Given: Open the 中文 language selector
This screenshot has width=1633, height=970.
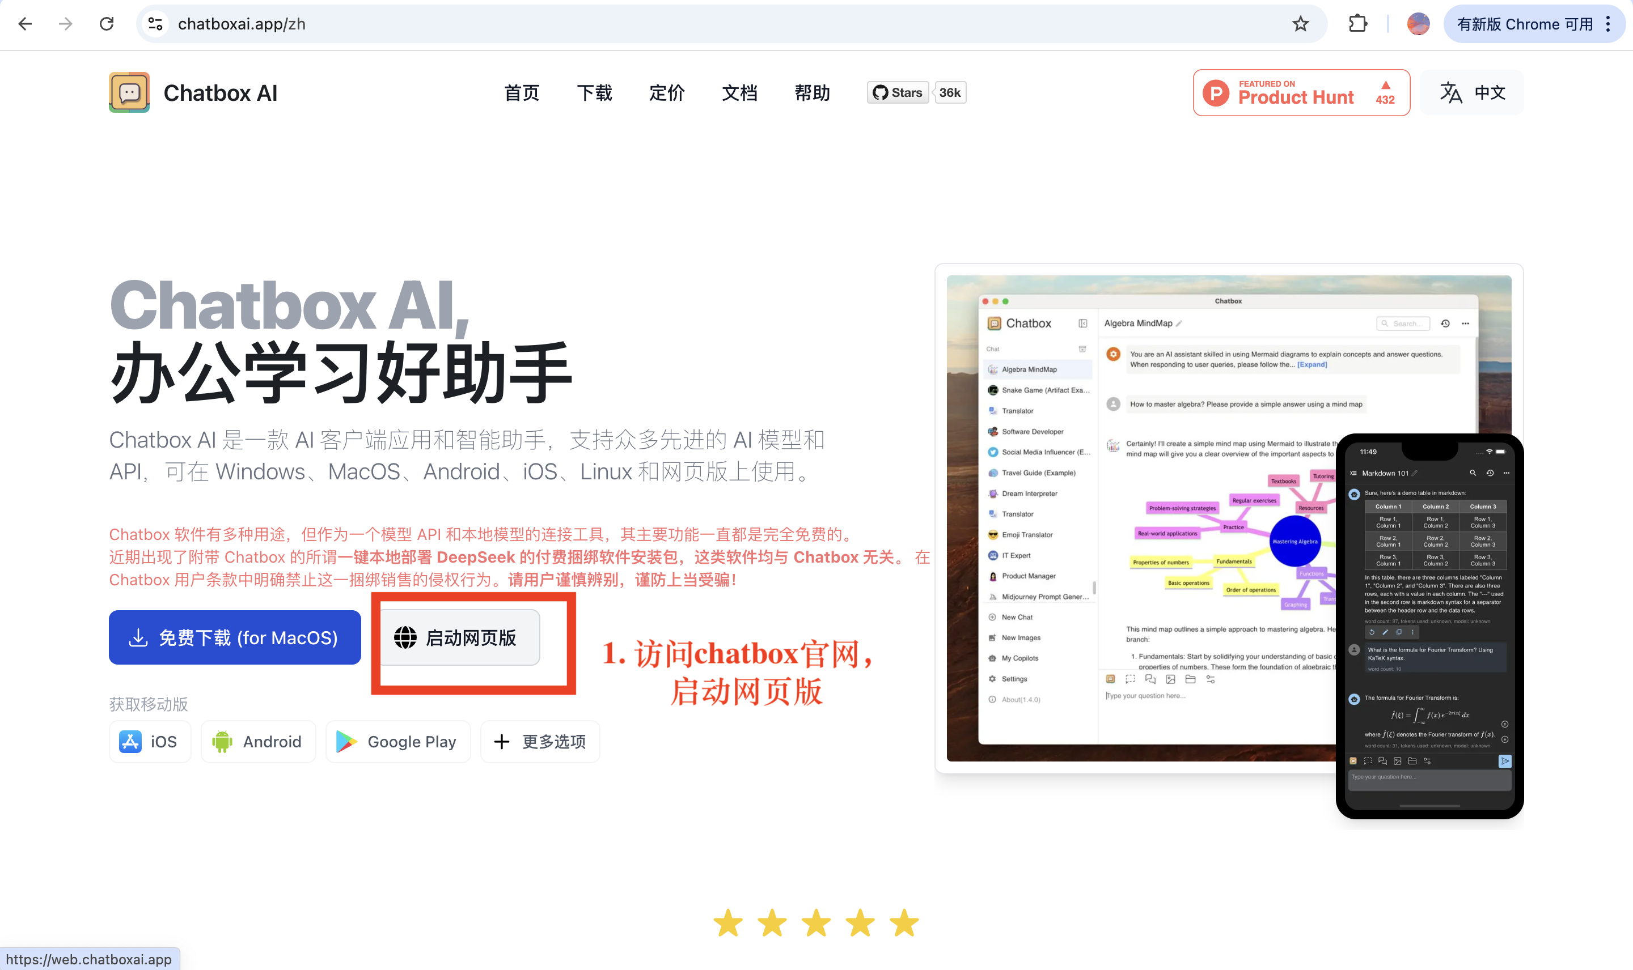Looking at the screenshot, I should [x=1472, y=92].
